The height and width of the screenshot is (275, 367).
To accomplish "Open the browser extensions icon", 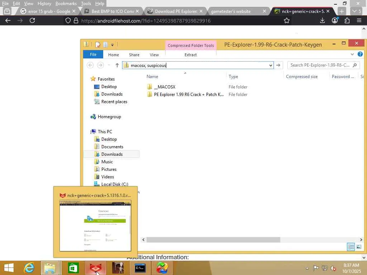I will coord(347,20).
